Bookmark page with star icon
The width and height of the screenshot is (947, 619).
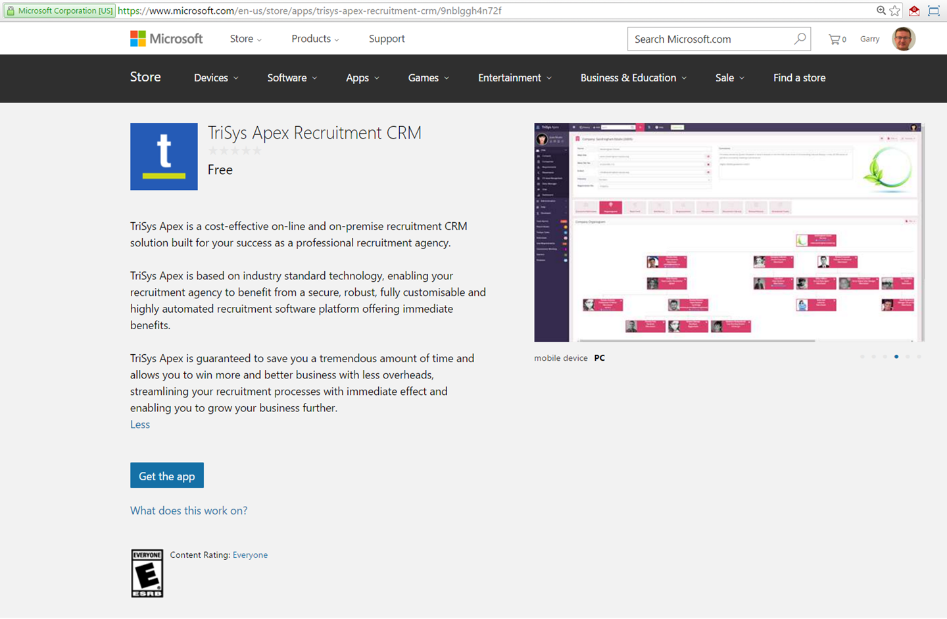(x=895, y=11)
